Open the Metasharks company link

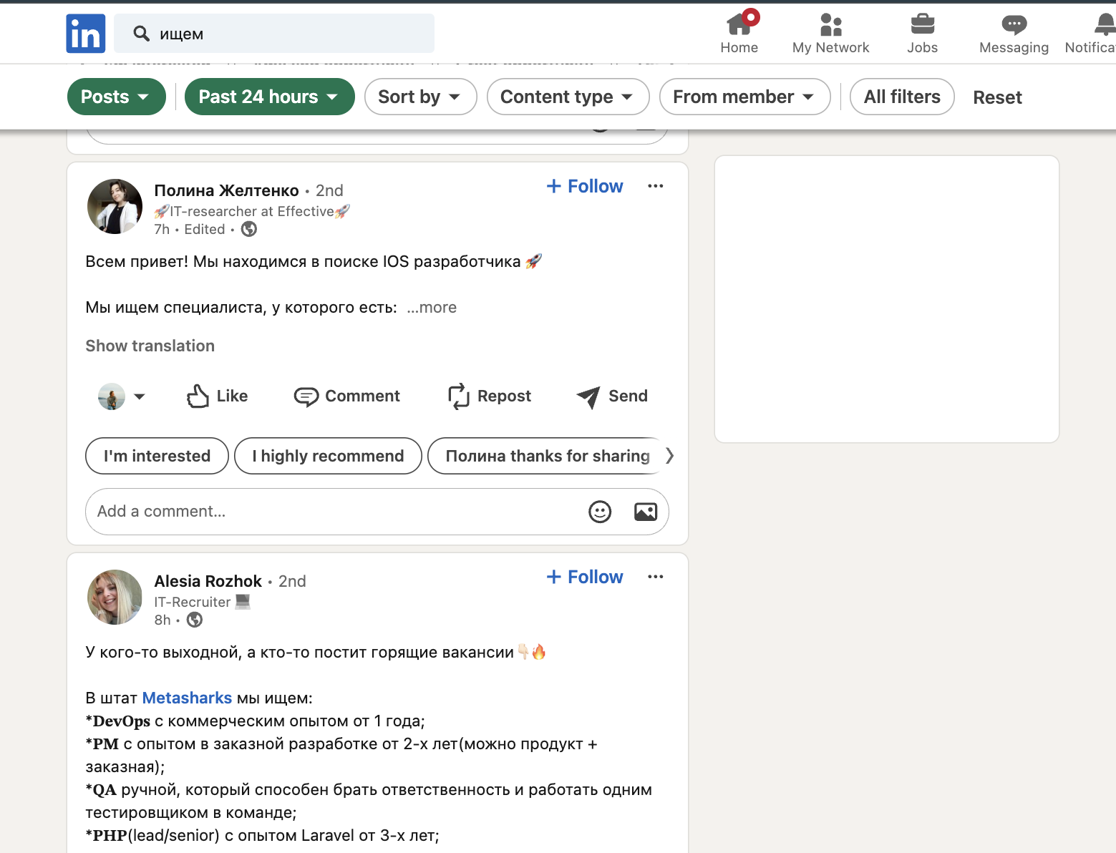[x=187, y=698]
